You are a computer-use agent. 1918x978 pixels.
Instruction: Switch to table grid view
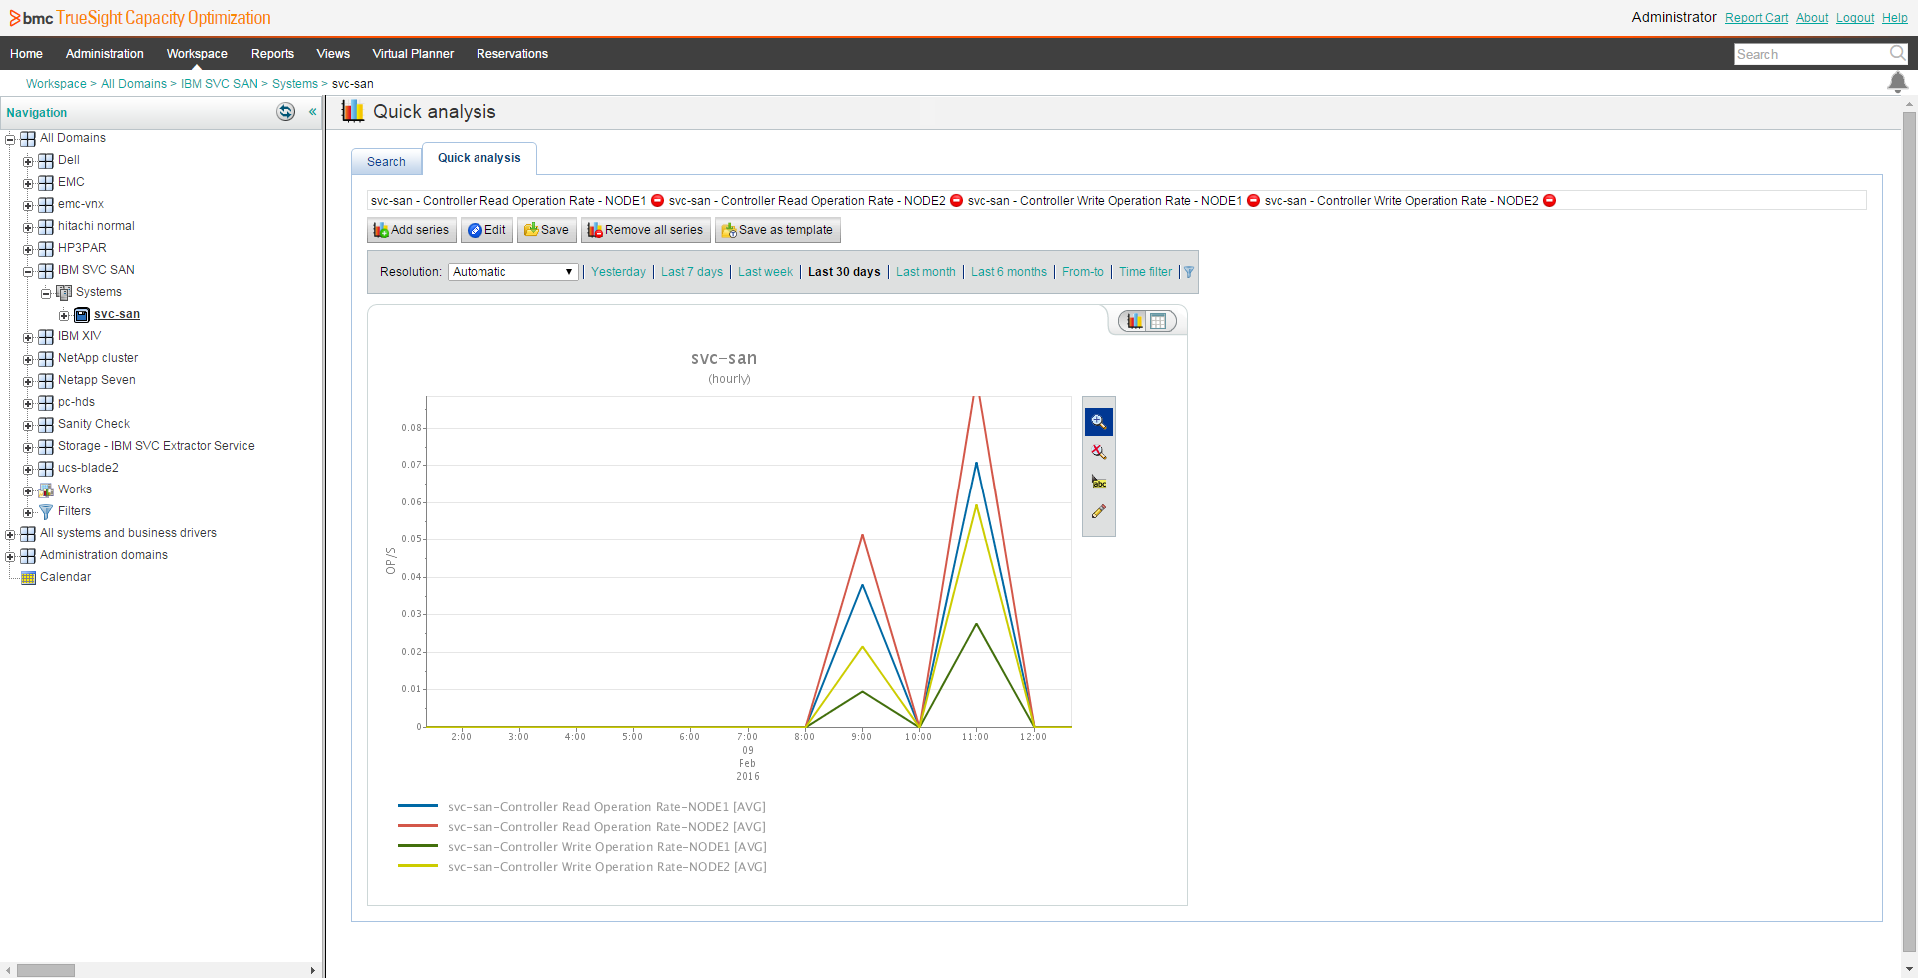(1158, 321)
